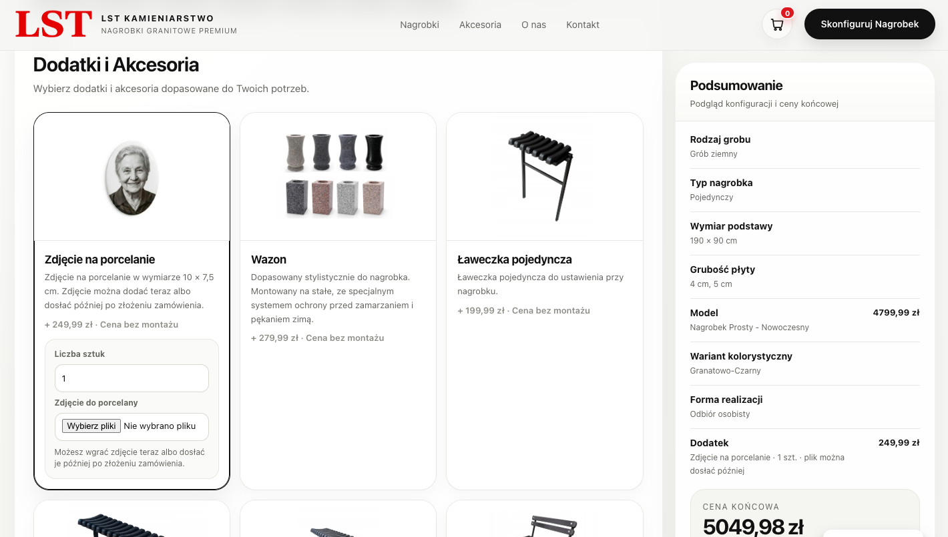Click the '+ 199,99 zł' bench price

(481, 311)
